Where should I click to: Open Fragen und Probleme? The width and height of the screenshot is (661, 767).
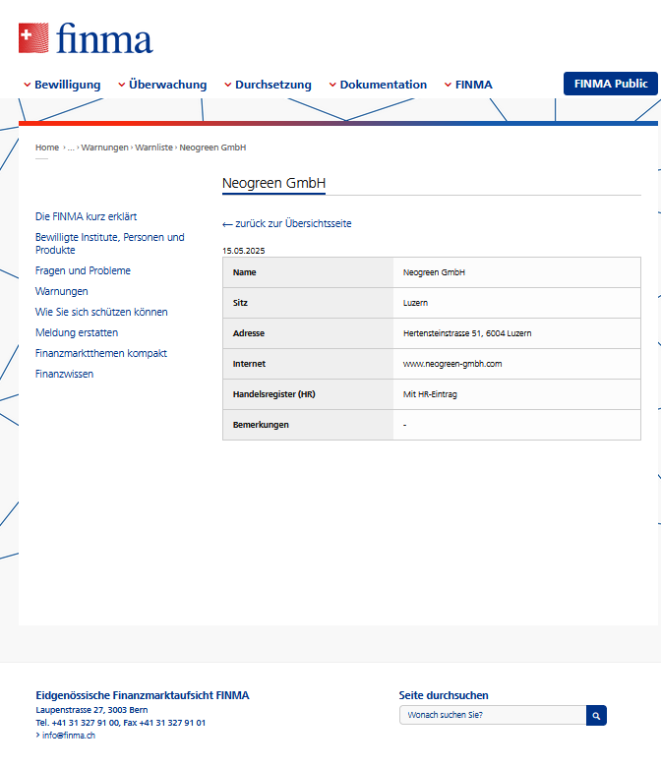pyautogui.click(x=83, y=270)
